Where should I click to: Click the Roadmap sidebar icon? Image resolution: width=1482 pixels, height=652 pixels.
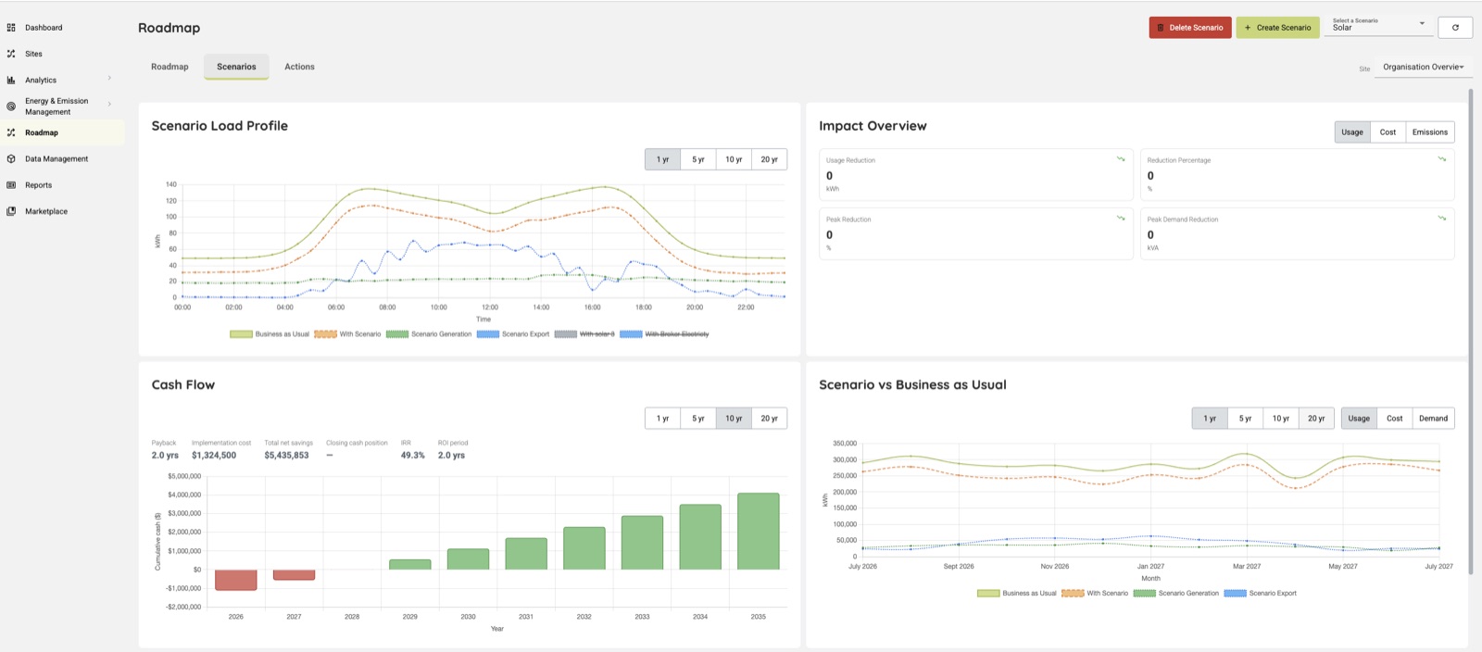[x=11, y=132]
